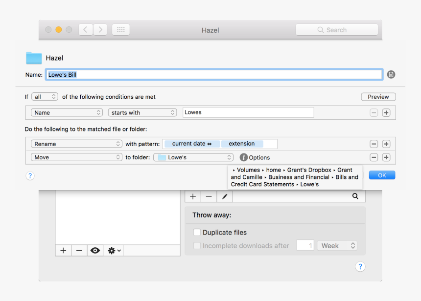Enable the Duplicate files checkbox
421x301 pixels.
[x=197, y=232]
